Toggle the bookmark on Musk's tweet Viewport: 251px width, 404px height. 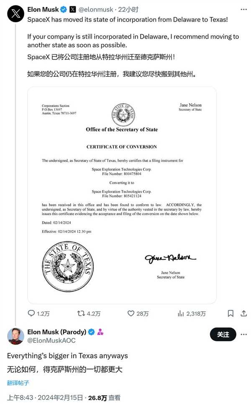coord(230,313)
